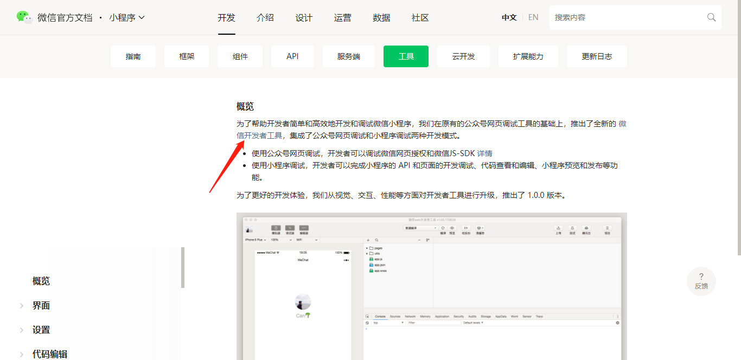This screenshot has height=360, width=741.
Task: Switch to the 运营 top menu
Action: [343, 17]
